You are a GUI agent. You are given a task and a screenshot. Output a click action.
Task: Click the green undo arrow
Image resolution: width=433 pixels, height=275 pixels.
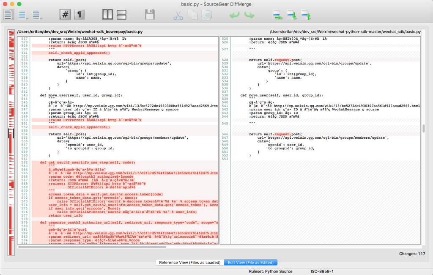pos(234,15)
